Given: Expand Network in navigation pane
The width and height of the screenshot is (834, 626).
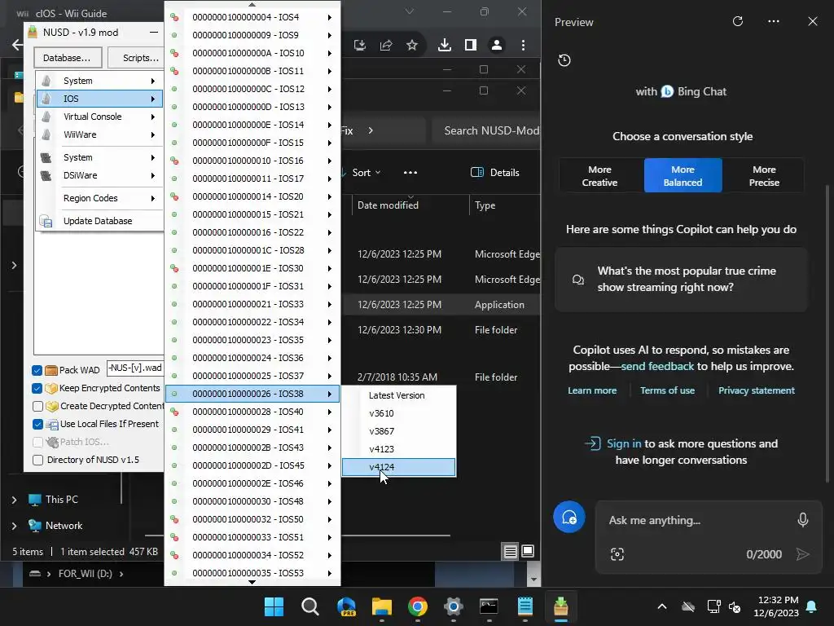Looking at the screenshot, I should (14, 526).
